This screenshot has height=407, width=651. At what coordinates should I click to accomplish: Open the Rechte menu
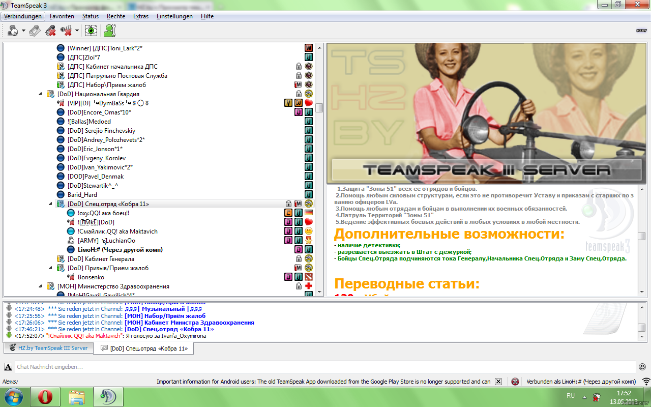point(116,16)
